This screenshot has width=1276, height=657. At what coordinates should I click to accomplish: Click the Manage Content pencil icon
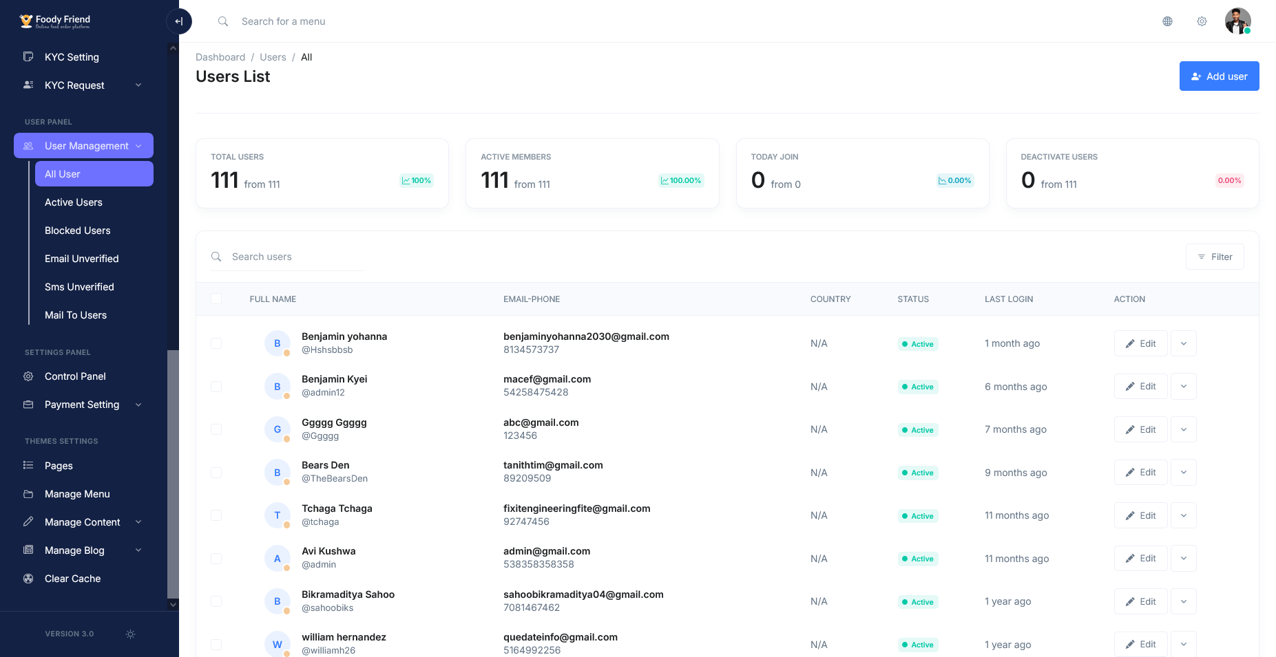coord(28,522)
